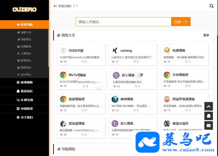Click 更多 in 博客大全 section
The width and height of the screenshot is (218, 156).
click(206, 35)
